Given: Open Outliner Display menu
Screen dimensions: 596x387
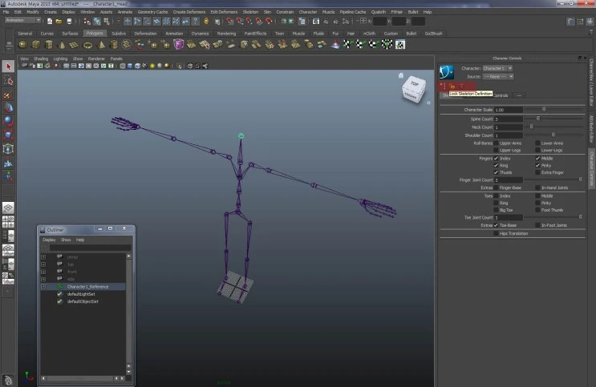Looking at the screenshot, I should coord(49,240).
